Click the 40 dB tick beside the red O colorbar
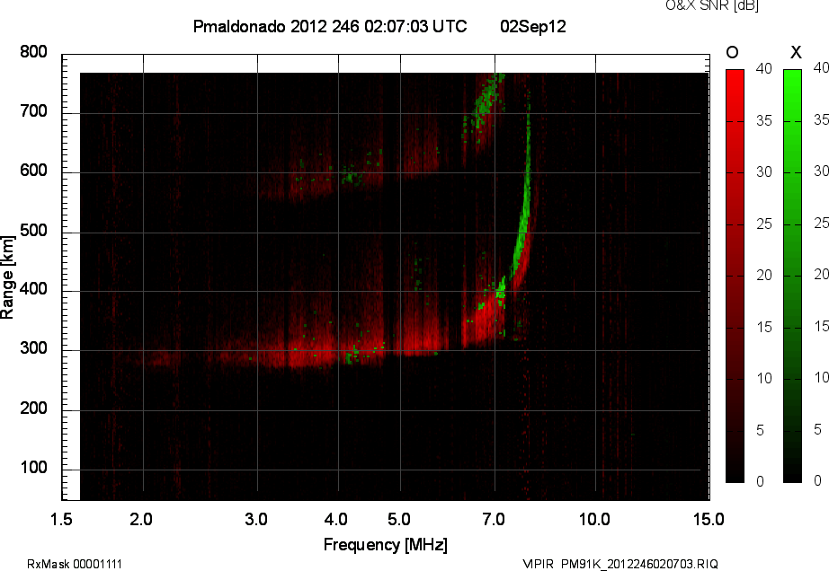 tap(764, 68)
